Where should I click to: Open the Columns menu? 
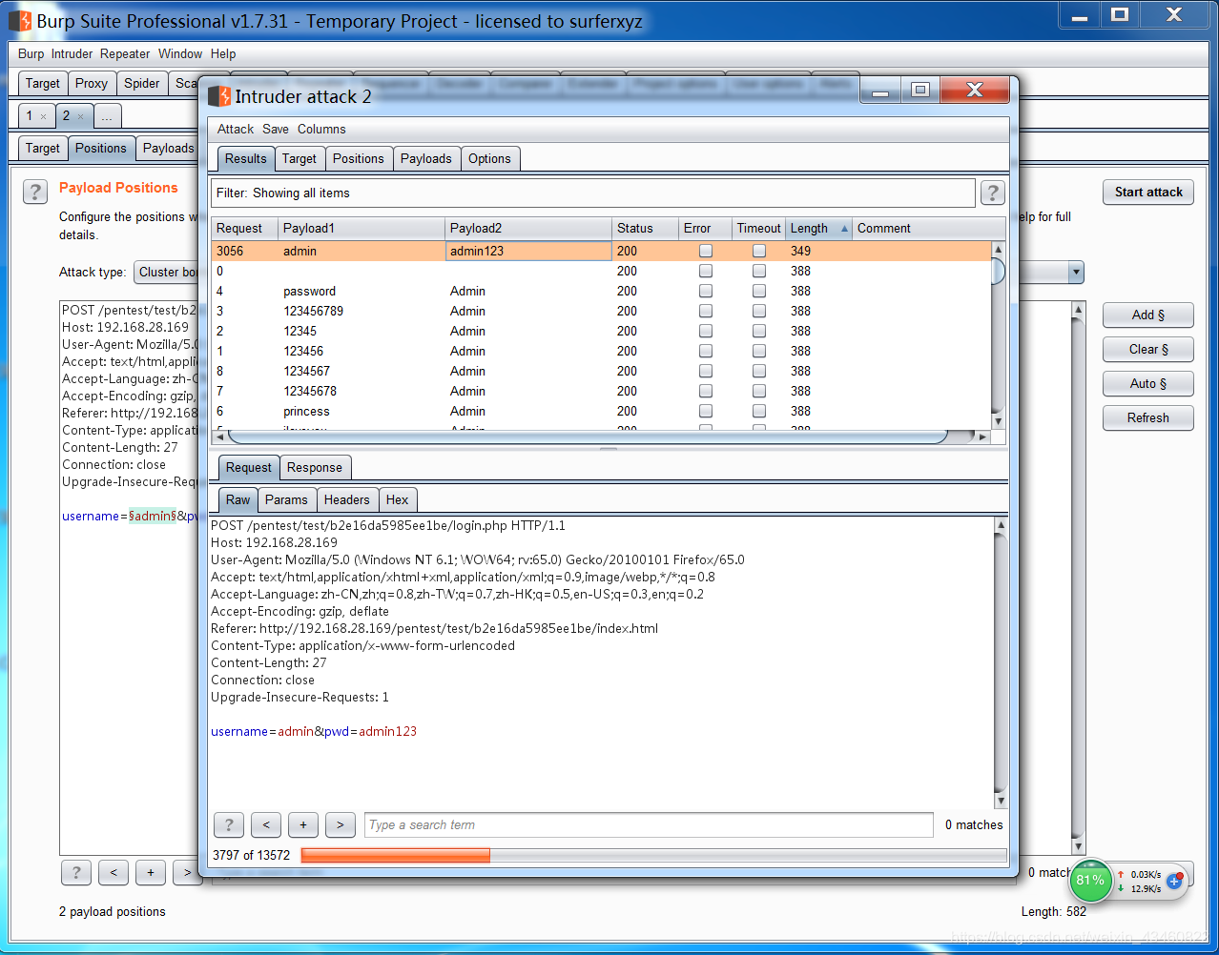click(321, 129)
